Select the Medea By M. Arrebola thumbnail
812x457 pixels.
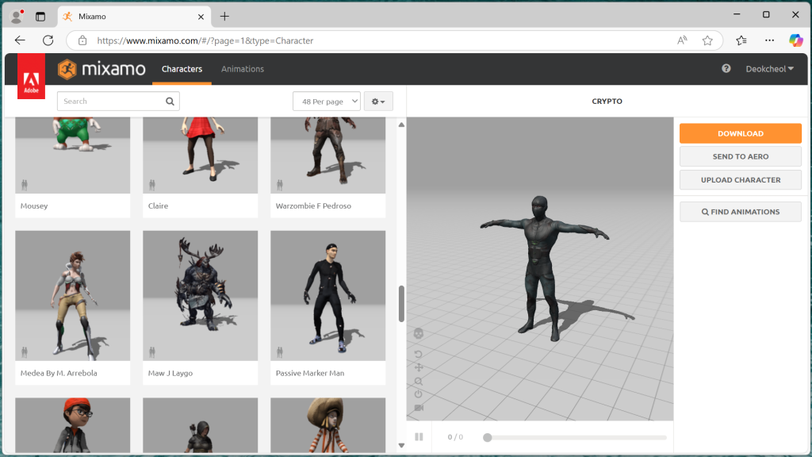(x=72, y=295)
